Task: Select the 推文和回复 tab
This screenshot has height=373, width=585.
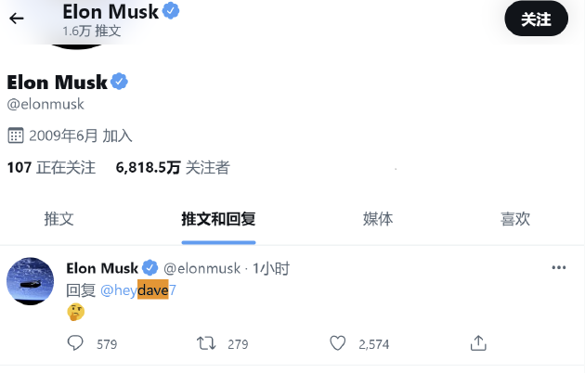Action: point(218,219)
